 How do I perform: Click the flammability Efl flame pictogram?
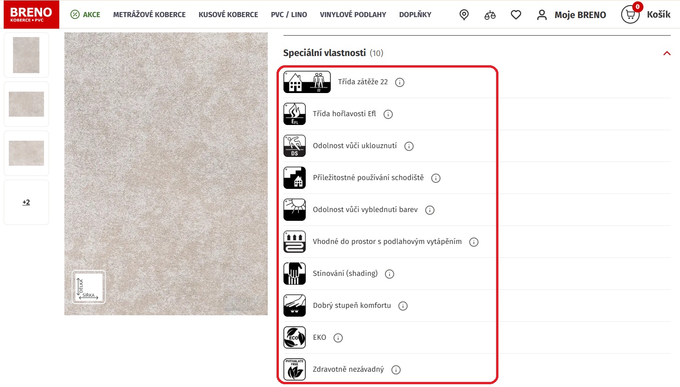pos(295,114)
